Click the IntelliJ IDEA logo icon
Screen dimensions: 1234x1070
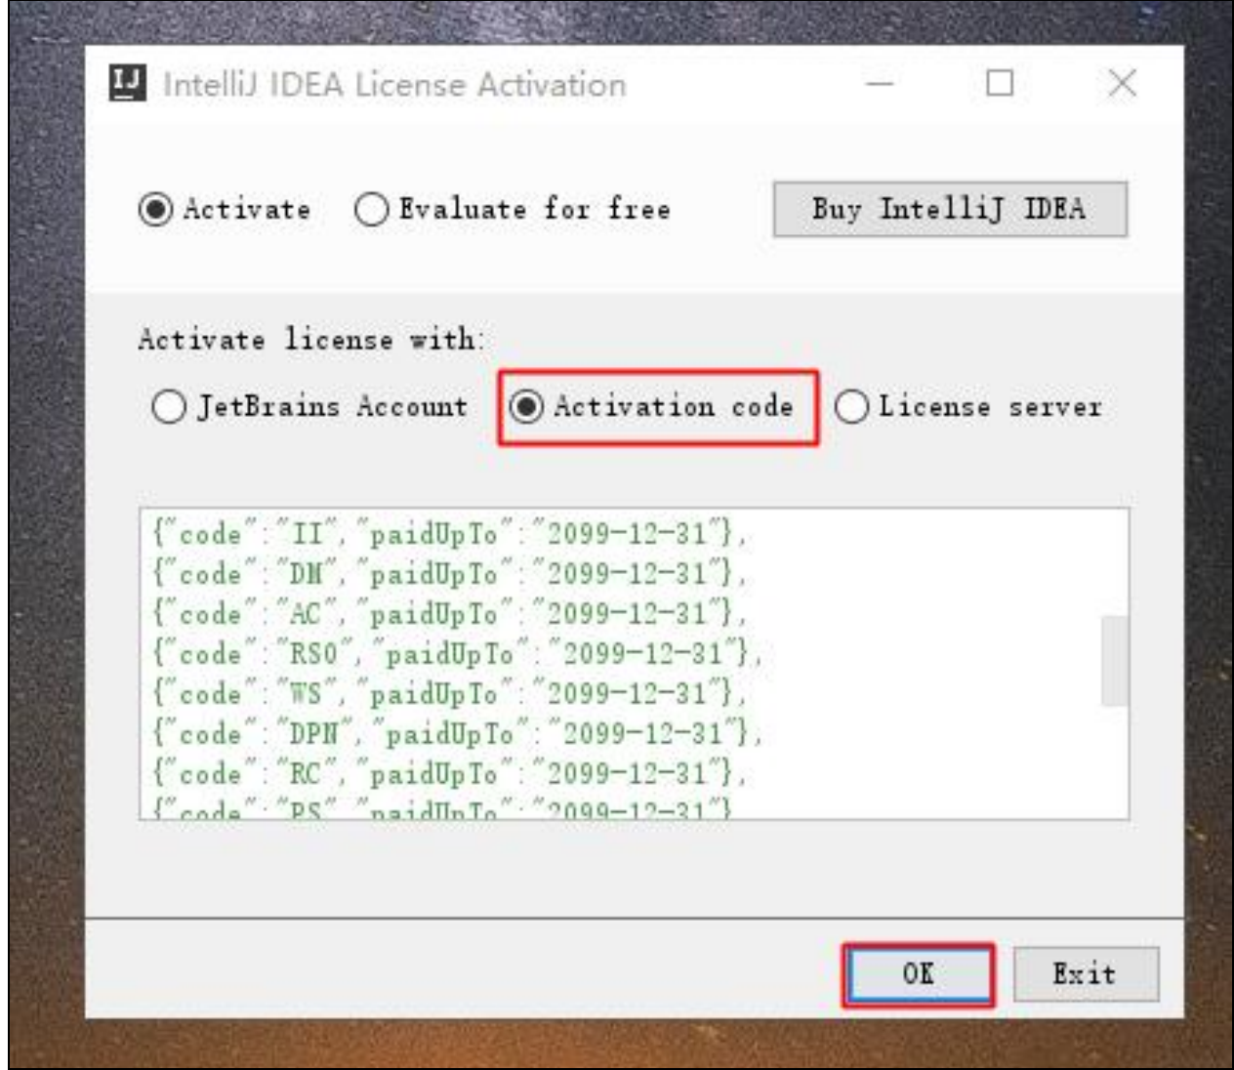tap(128, 83)
